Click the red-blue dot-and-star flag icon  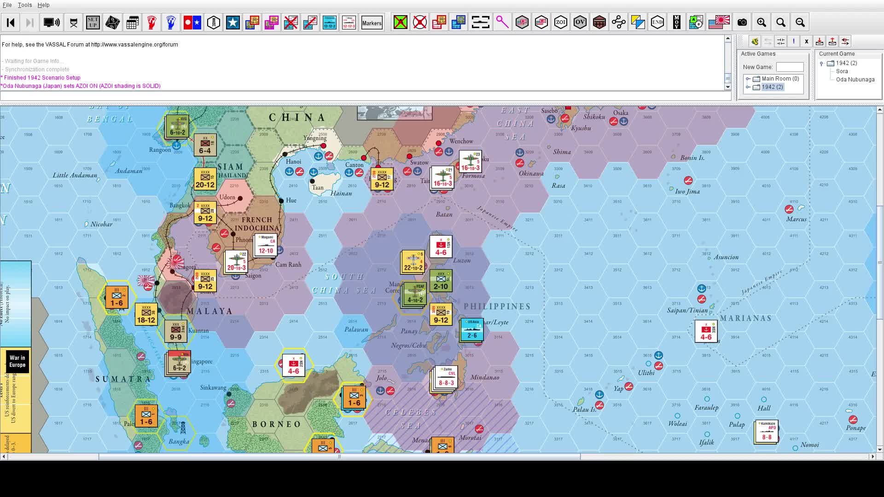[192, 23]
